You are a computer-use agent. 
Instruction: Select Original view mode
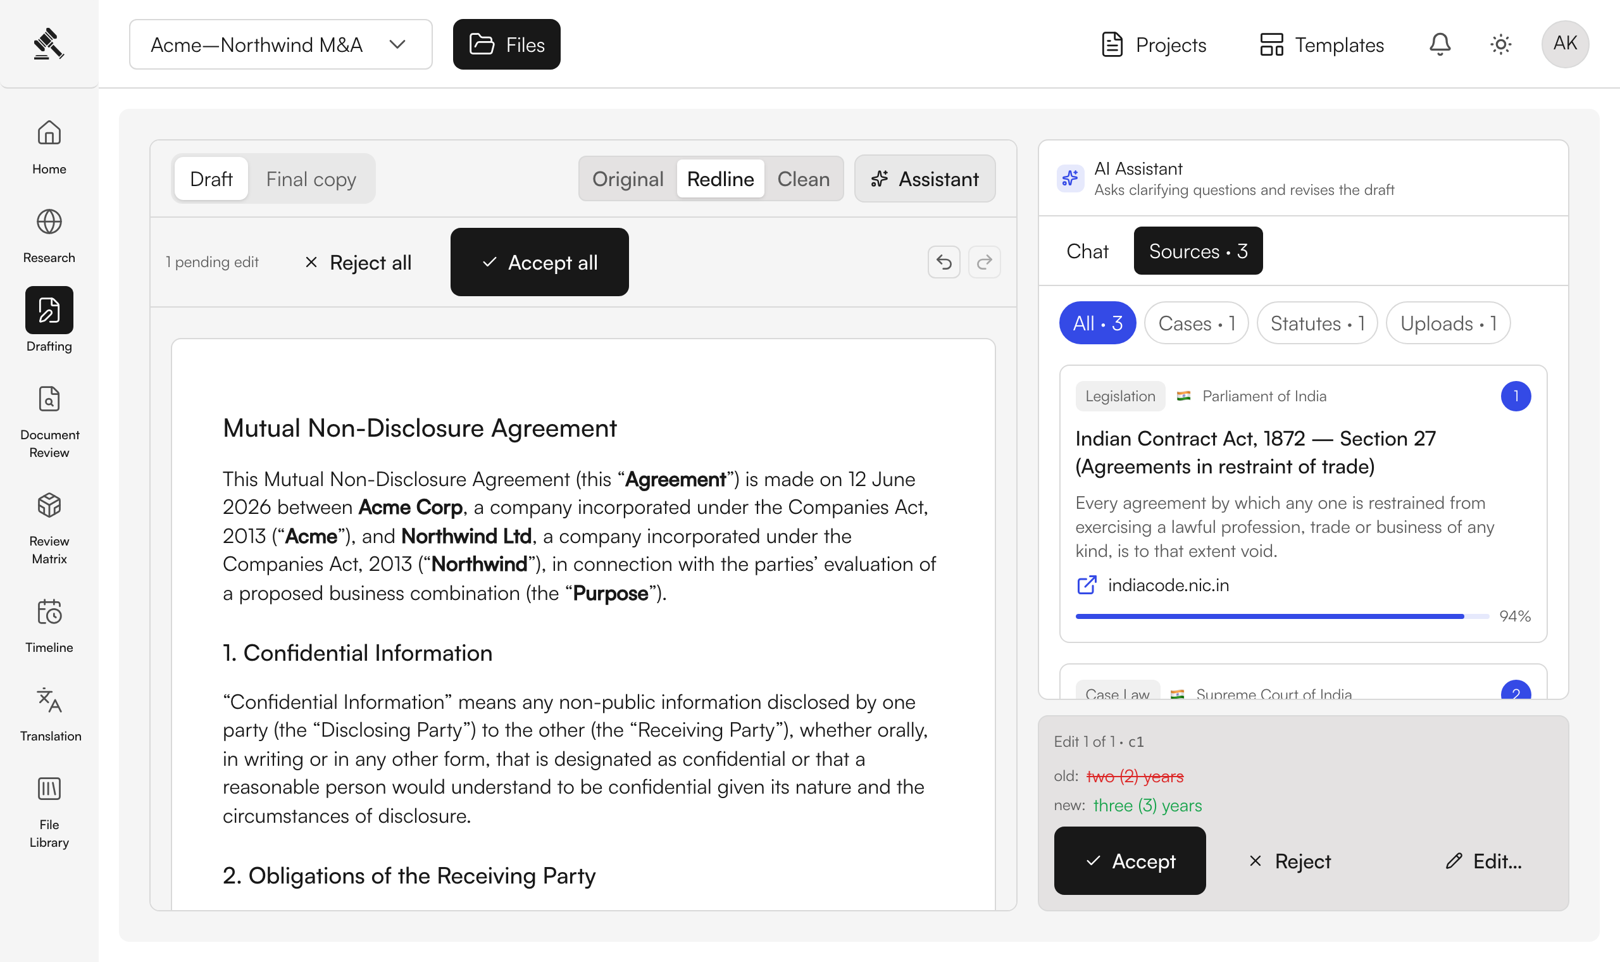coord(627,178)
